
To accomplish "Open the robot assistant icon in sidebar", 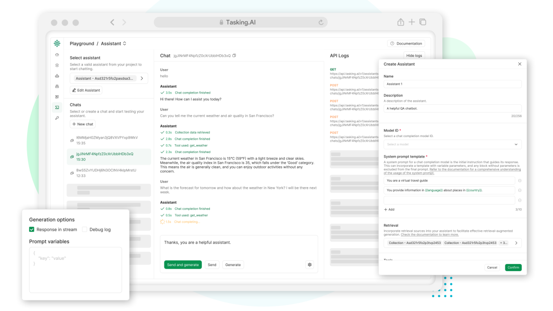I will tap(57, 76).
